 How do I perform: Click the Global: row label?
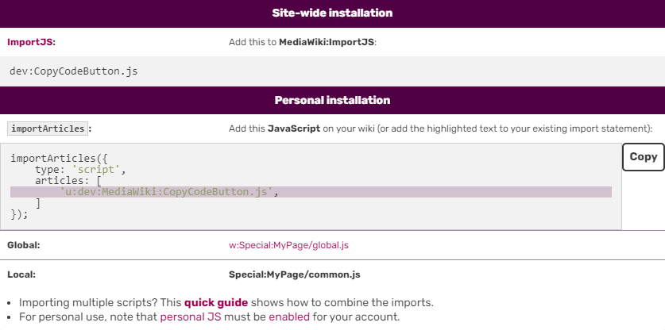pos(24,245)
